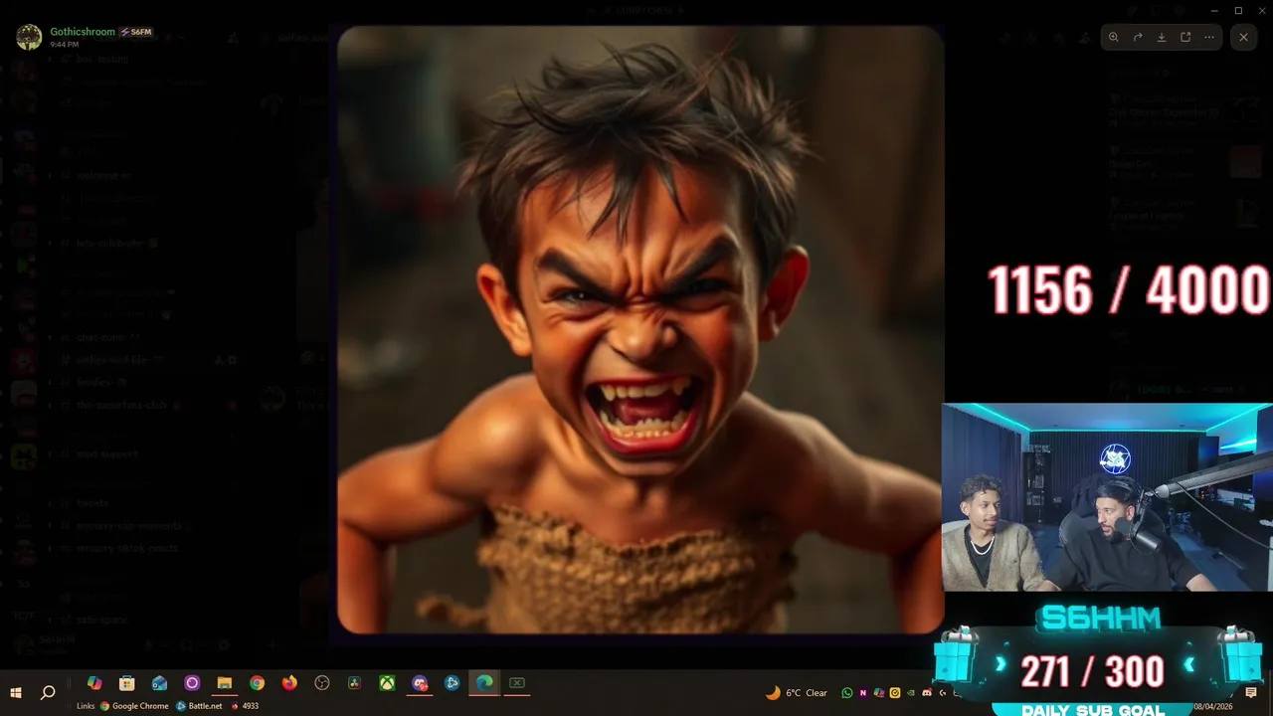Open the 6°C Clear weather widget

(797, 693)
